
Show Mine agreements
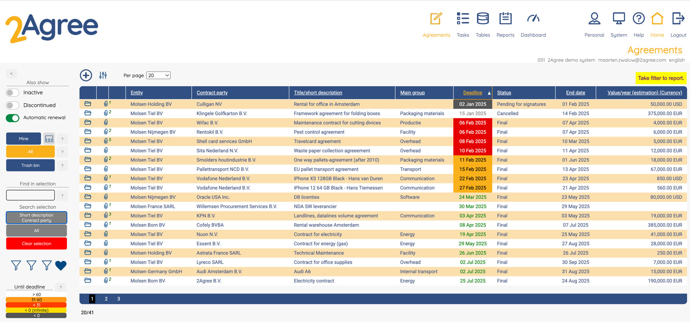tap(23, 139)
